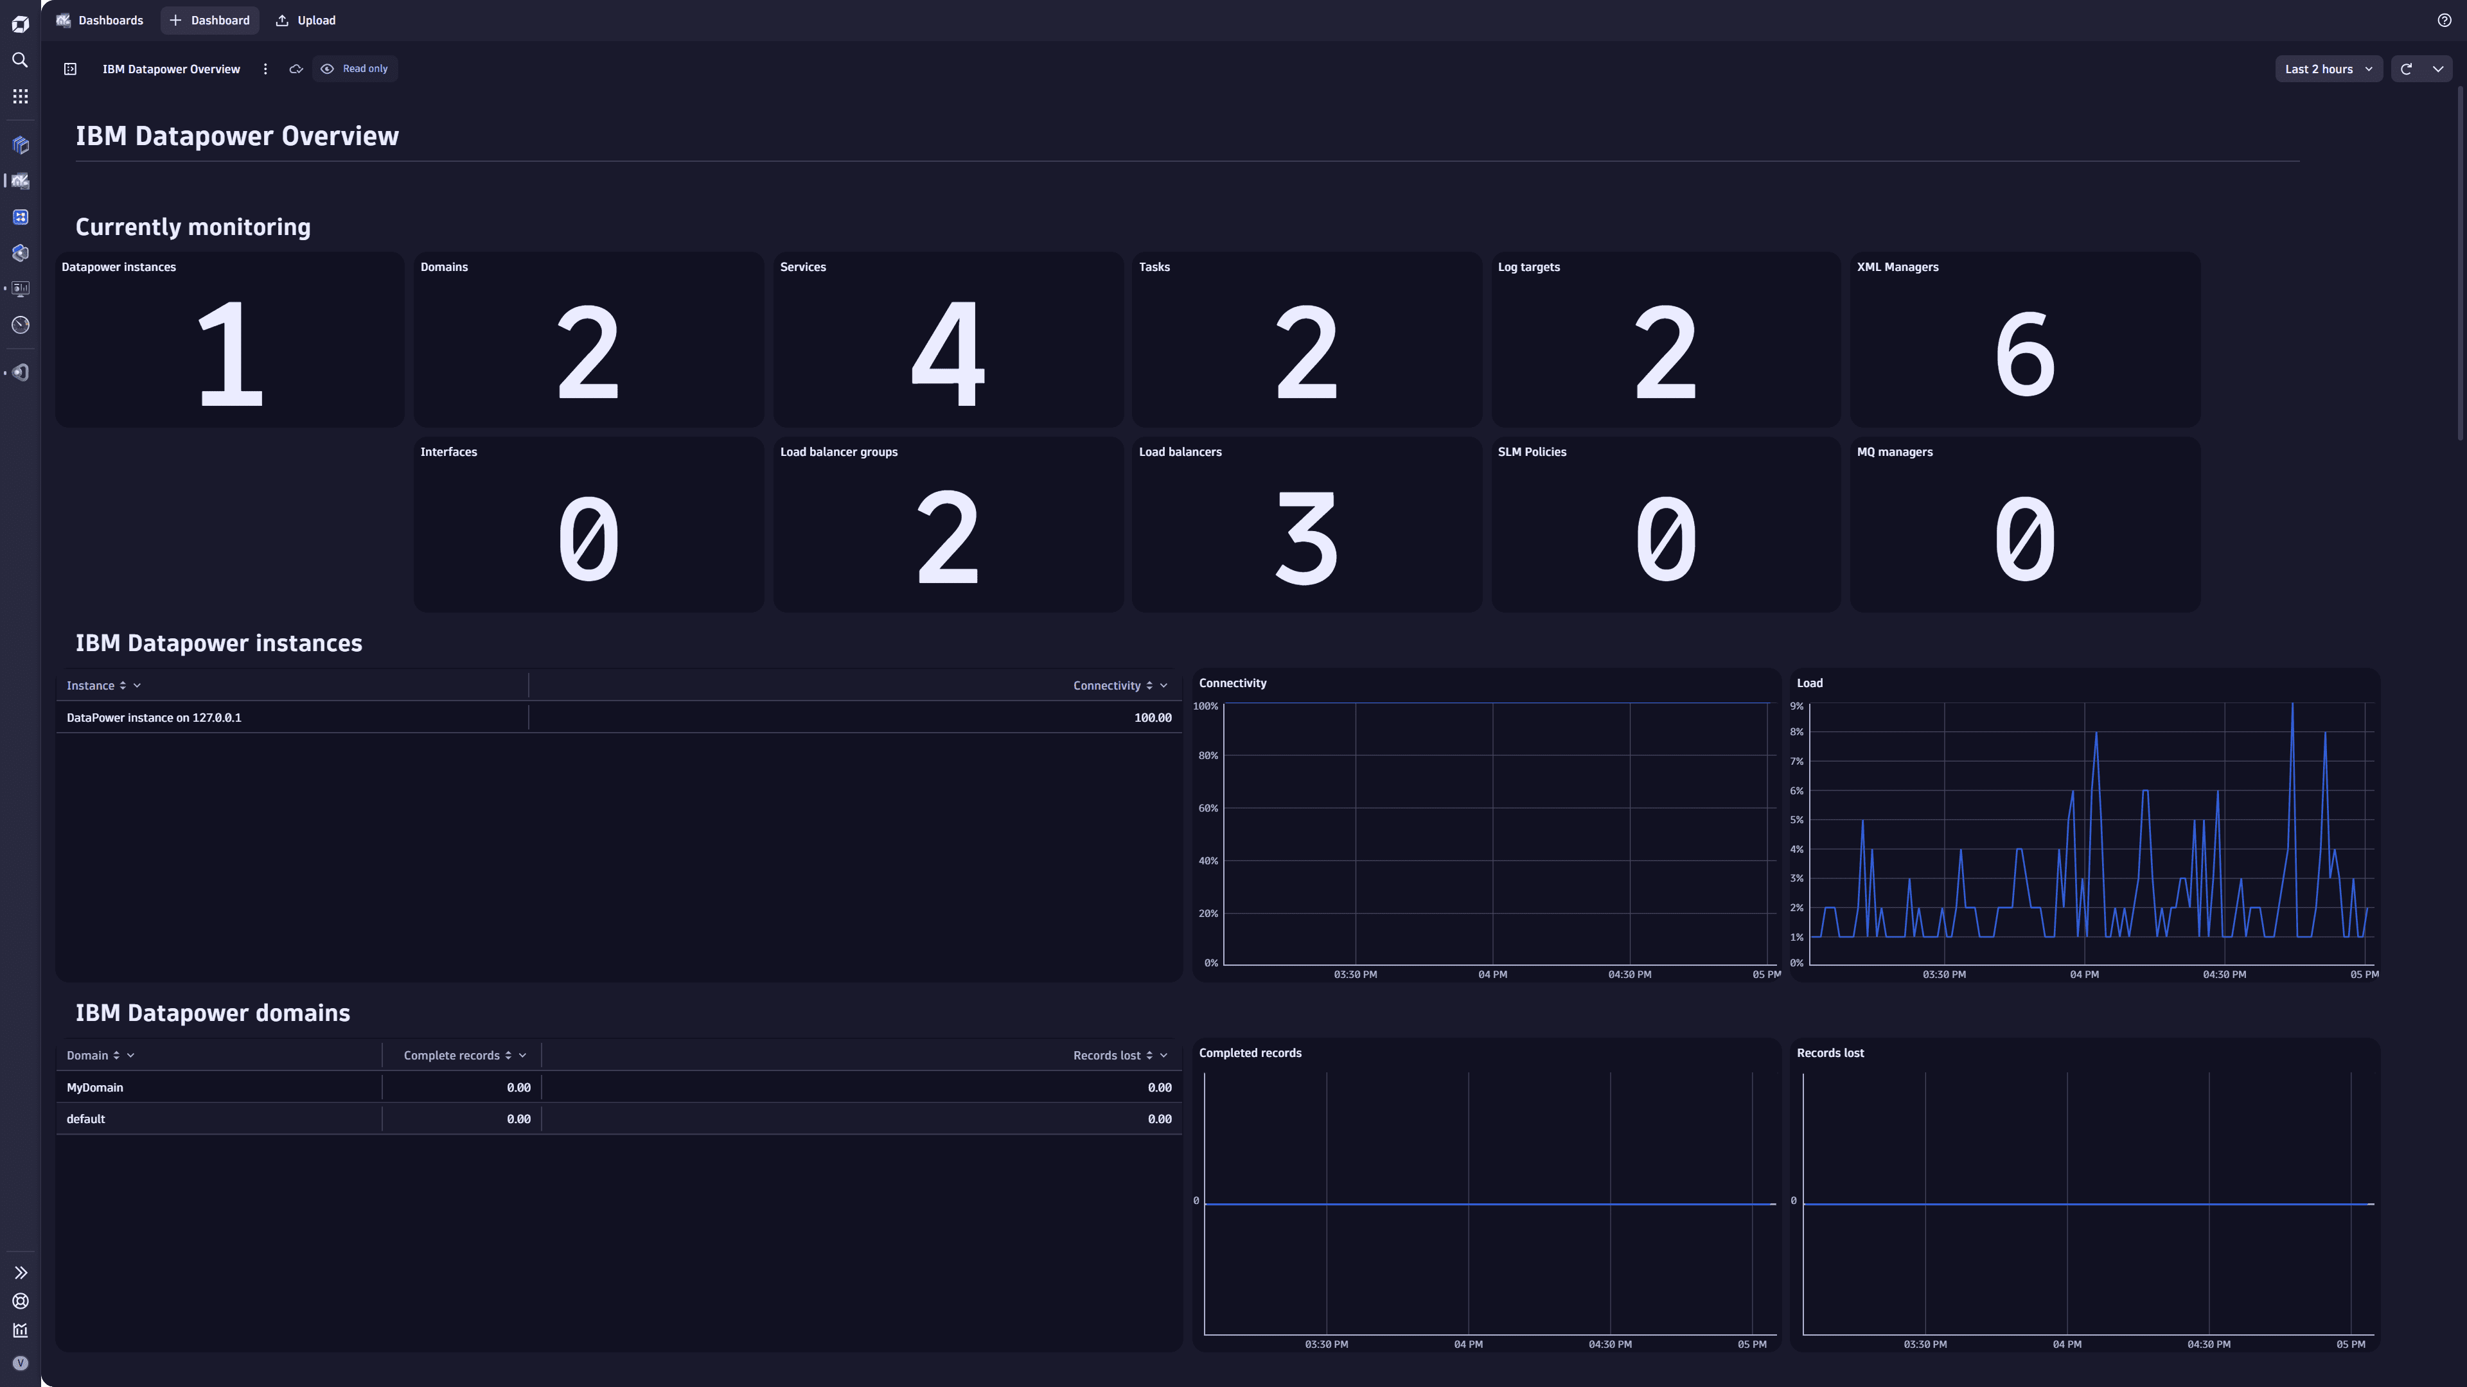Viewport: 2467px width, 1387px height.
Task: Open the Datapower instances tile
Action: 230,340
